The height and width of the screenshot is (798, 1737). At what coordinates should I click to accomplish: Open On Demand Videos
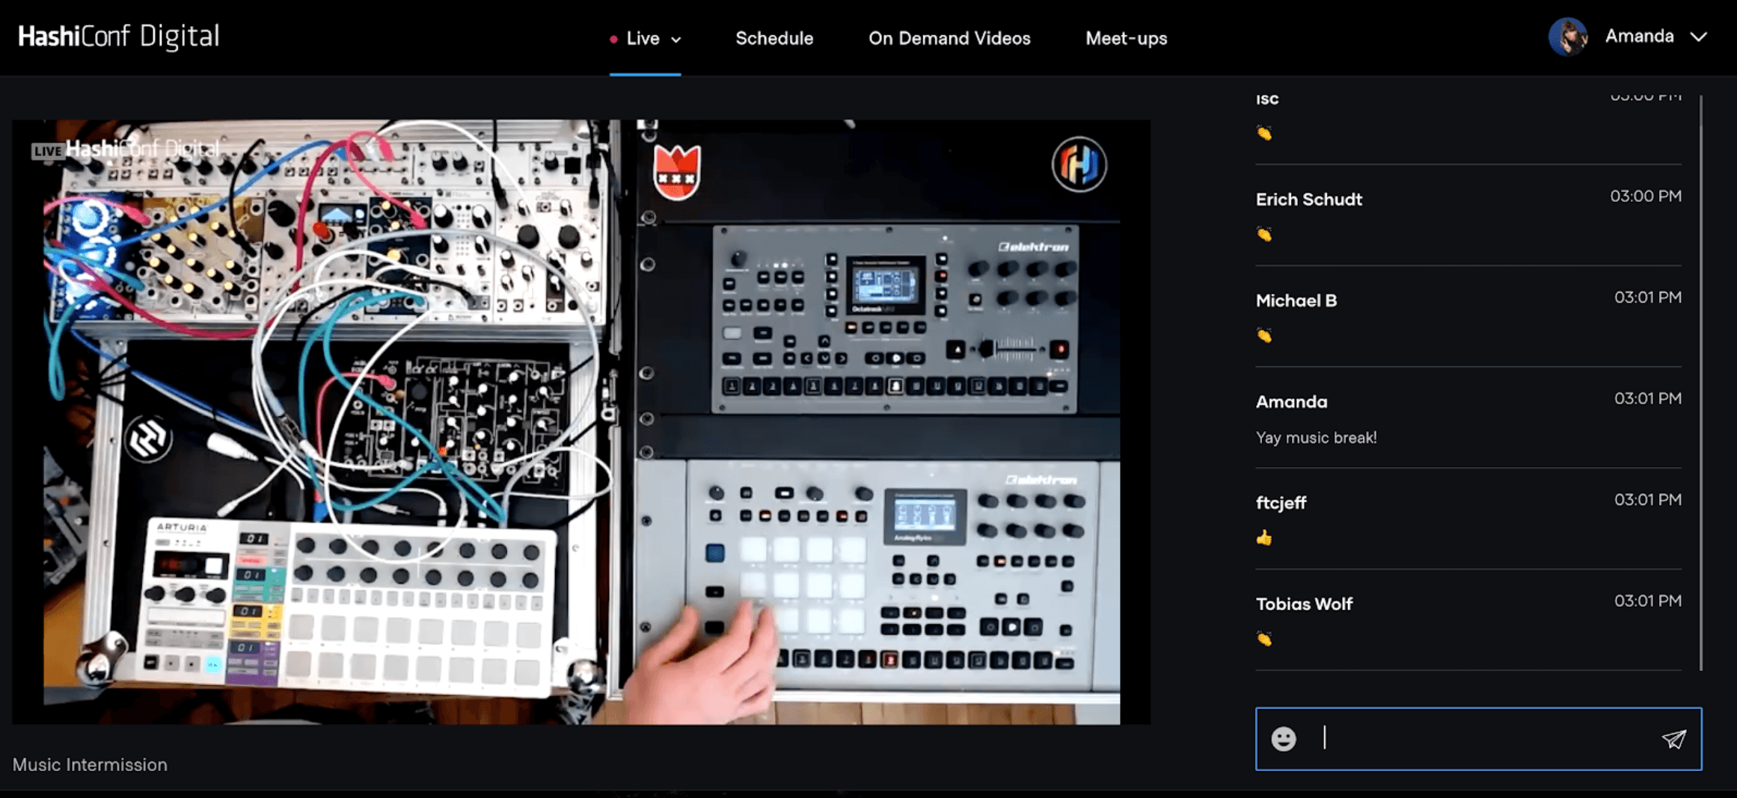(949, 38)
